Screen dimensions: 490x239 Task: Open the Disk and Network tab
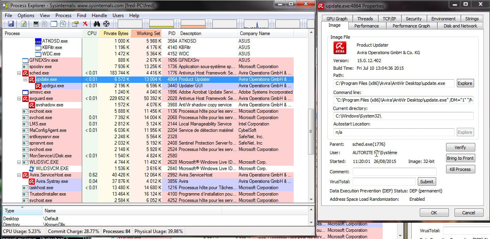pos(460,26)
